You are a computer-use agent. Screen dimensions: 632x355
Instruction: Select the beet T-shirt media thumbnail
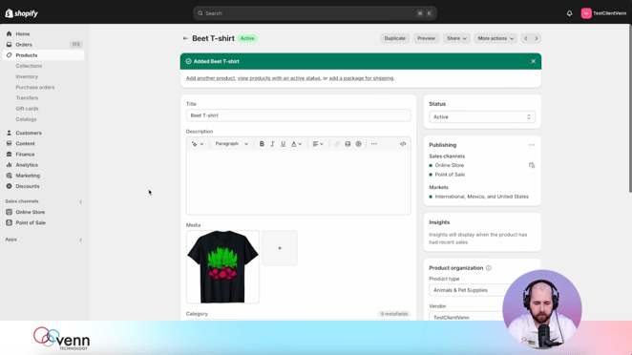222,267
